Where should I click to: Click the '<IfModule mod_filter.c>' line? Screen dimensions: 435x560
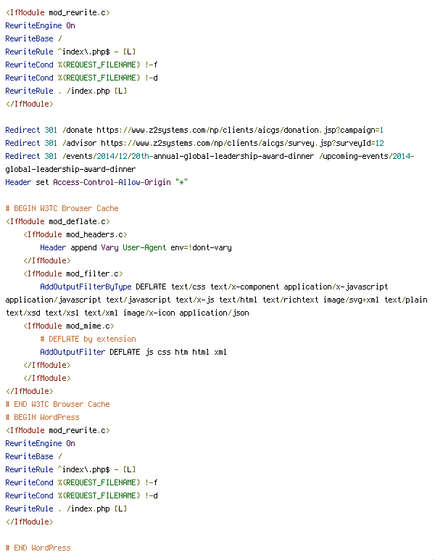pyautogui.click(x=73, y=273)
